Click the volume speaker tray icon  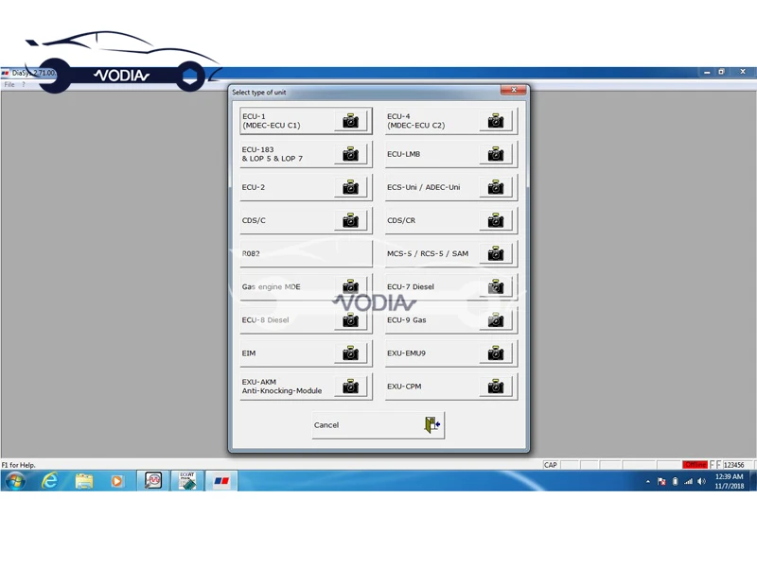(701, 481)
